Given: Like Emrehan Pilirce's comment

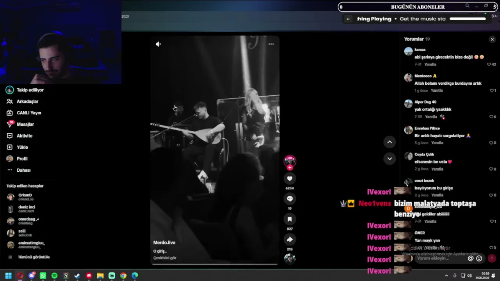Looking at the screenshot, I should point(492,143).
